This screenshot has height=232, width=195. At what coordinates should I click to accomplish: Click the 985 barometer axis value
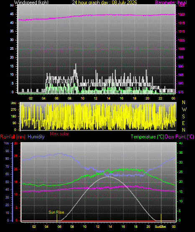181,75
